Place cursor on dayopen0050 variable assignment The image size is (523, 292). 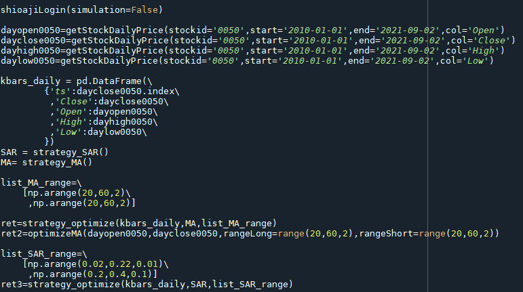pos(31,30)
